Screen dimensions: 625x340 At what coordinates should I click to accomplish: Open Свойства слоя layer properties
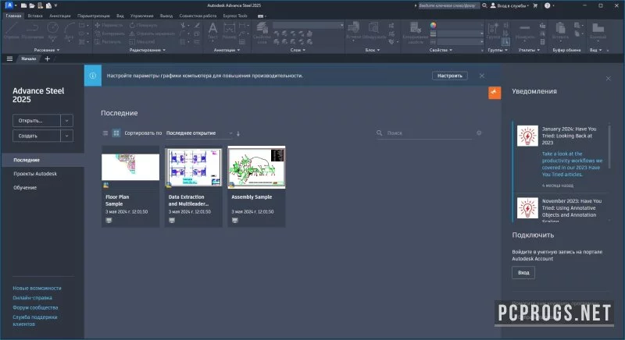click(262, 32)
